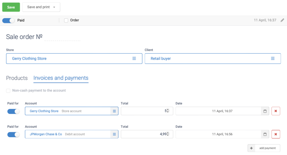
Task: Expand the Save and print dropdown arrow
Action: [54, 7]
